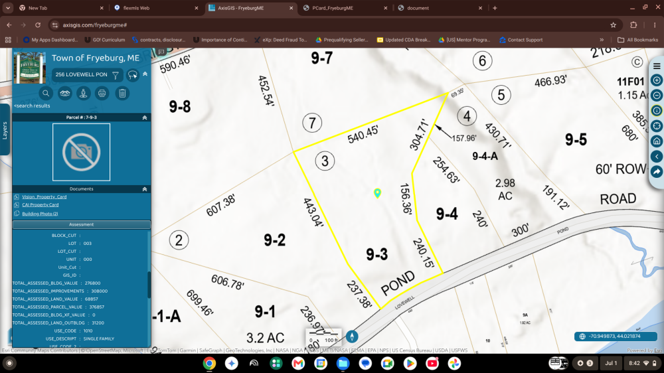Click the filter funnel icon
Image resolution: width=664 pixels, height=373 pixels.
click(x=115, y=75)
